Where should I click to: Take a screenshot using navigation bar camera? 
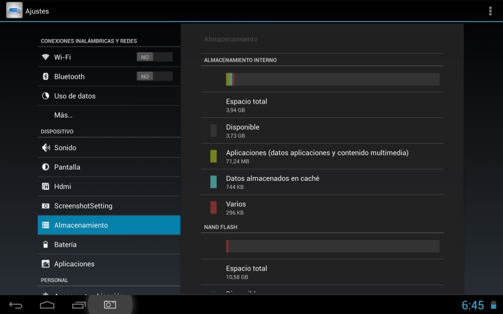coord(110,305)
